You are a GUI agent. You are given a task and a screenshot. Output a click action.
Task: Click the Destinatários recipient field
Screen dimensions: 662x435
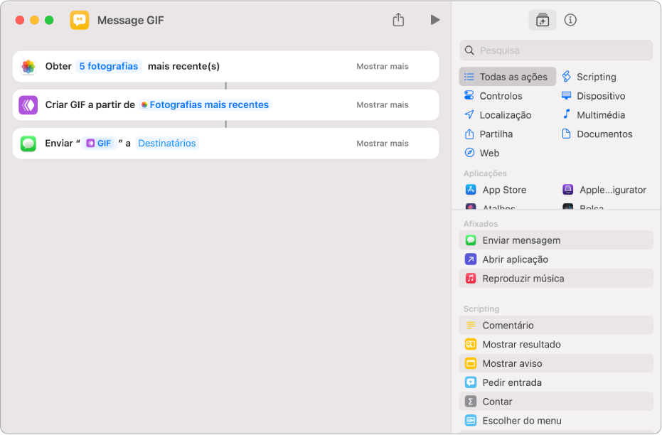pyautogui.click(x=166, y=143)
